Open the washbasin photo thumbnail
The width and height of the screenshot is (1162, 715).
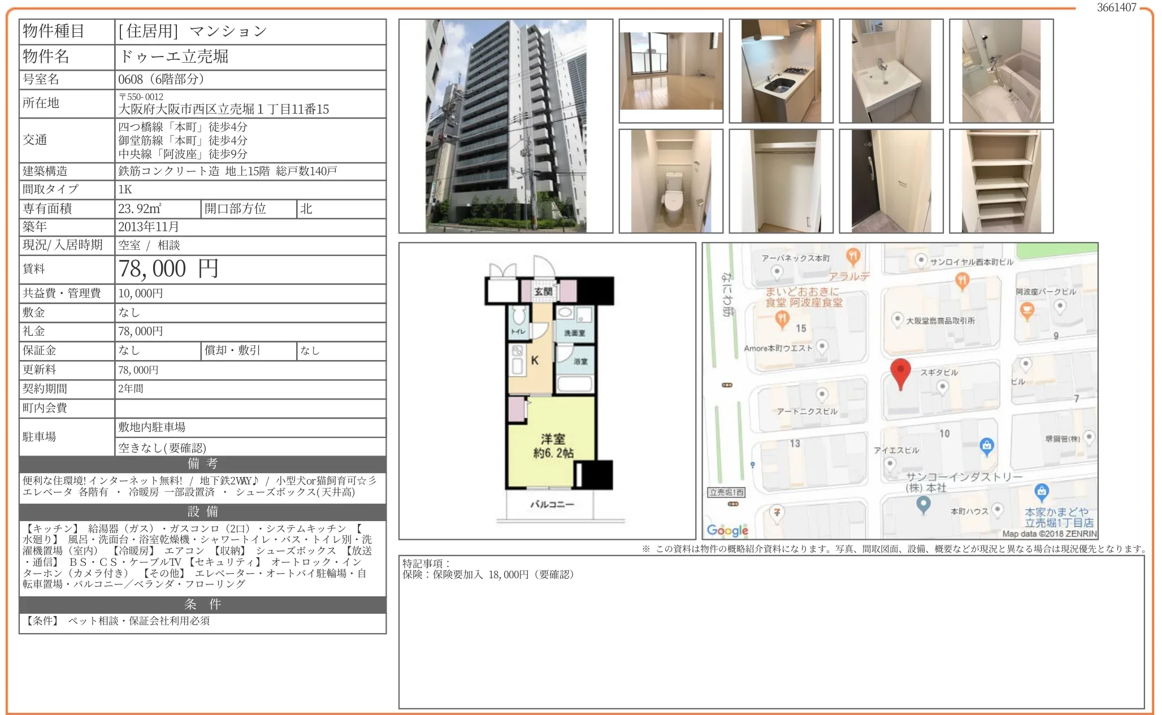[x=891, y=71]
